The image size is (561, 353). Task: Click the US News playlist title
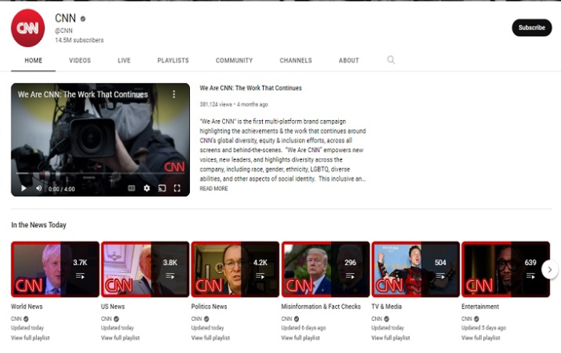113,307
